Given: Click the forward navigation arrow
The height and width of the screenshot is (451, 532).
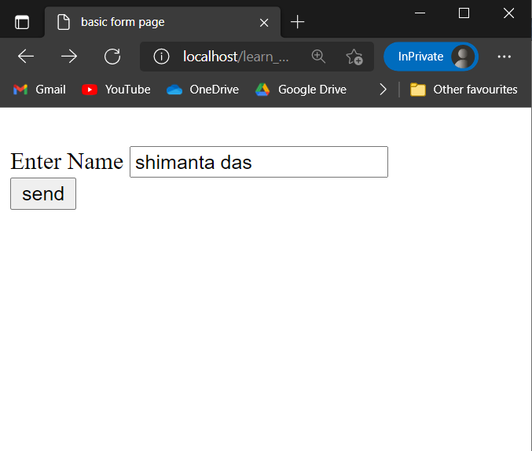Looking at the screenshot, I should click(69, 57).
